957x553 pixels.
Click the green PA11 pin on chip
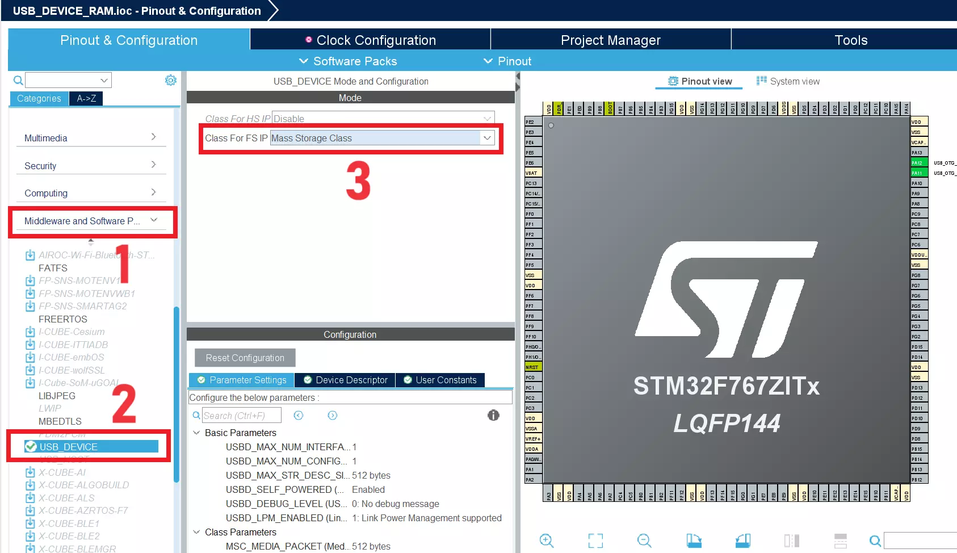pos(919,173)
